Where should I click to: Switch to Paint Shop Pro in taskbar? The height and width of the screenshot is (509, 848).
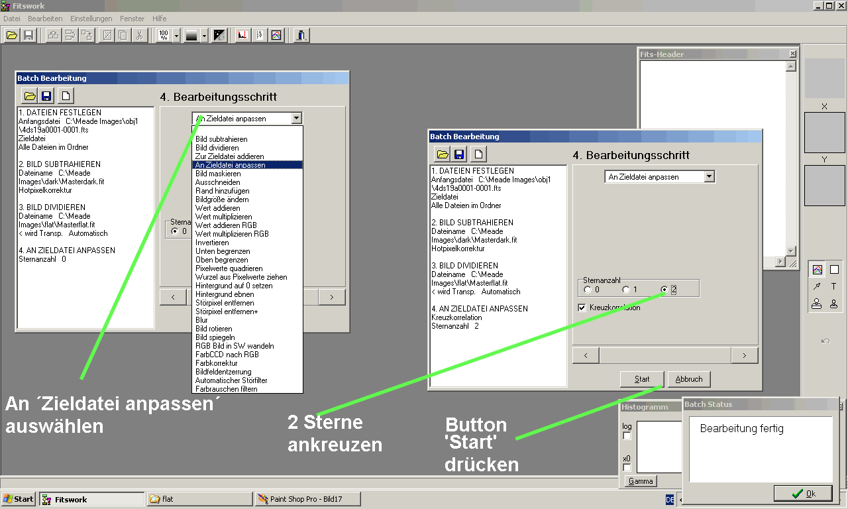click(307, 499)
